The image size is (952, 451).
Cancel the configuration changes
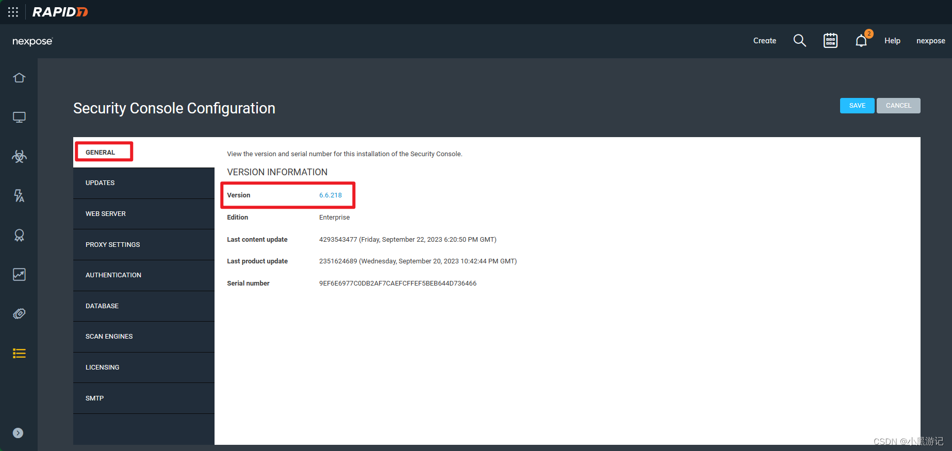[x=898, y=106]
